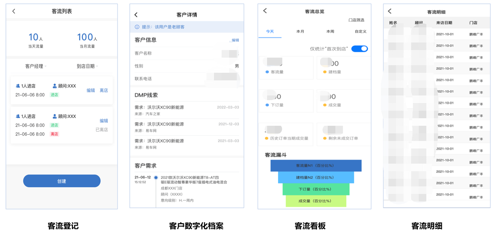The image size is (495, 236).
Task: Expand the 客户经理 filter dropdown
Action: pos(36,66)
